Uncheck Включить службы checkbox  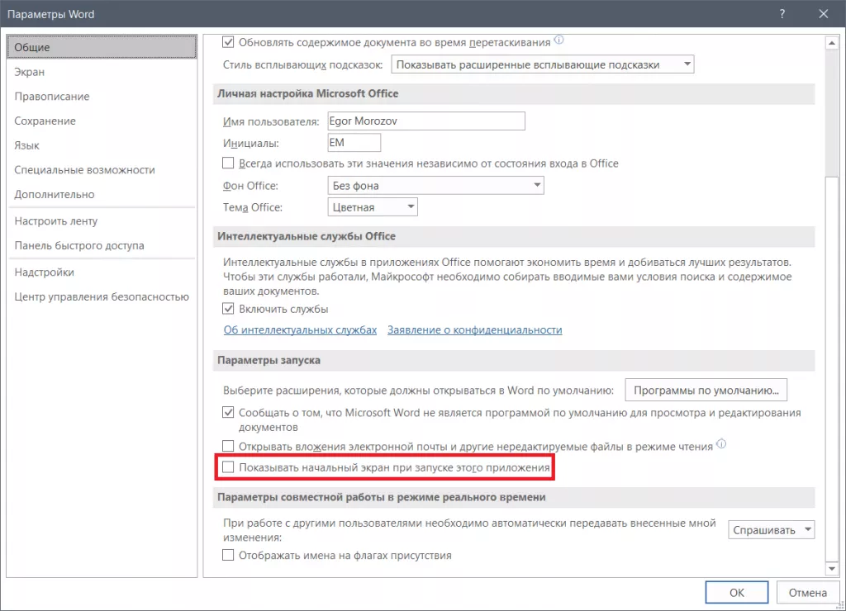(228, 309)
